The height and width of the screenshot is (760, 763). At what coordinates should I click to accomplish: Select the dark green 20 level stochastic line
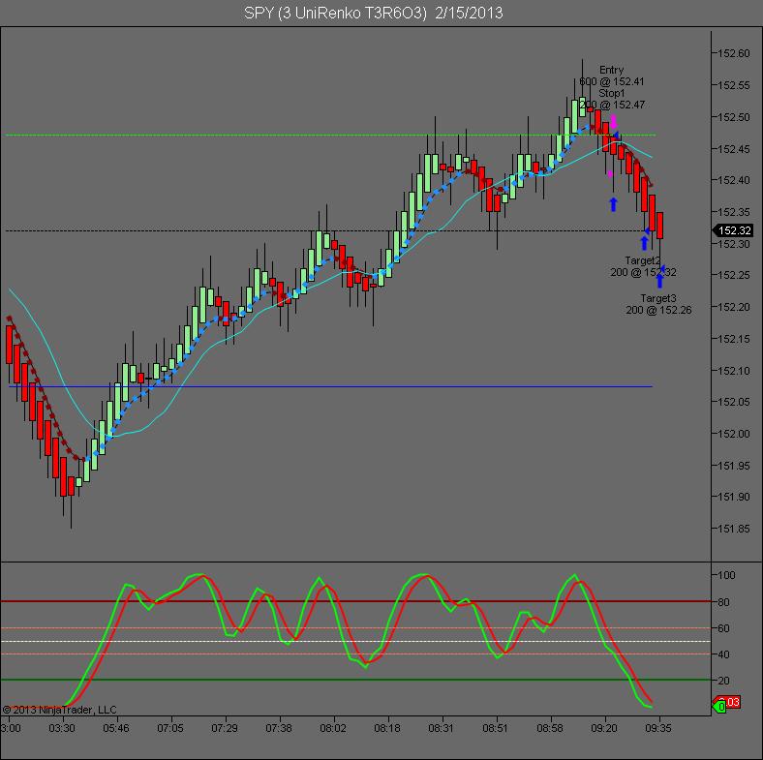(355, 680)
